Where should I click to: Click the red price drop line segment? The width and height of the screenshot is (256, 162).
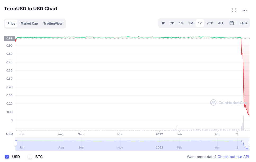coord(243,78)
